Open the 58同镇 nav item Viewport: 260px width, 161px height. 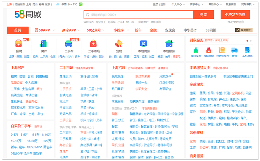pos(211,30)
